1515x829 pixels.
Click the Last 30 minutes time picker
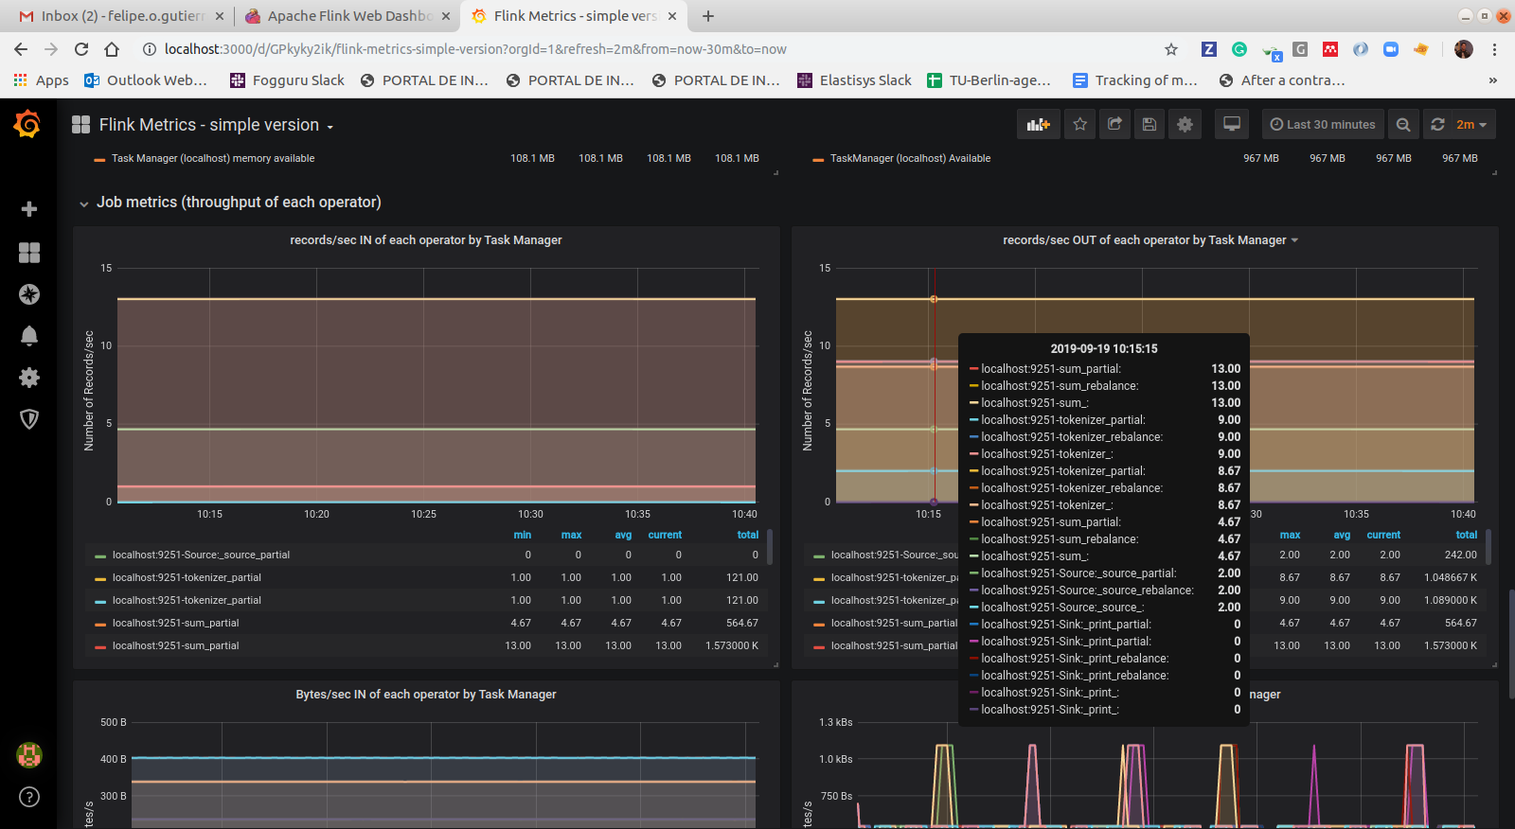(1323, 125)
